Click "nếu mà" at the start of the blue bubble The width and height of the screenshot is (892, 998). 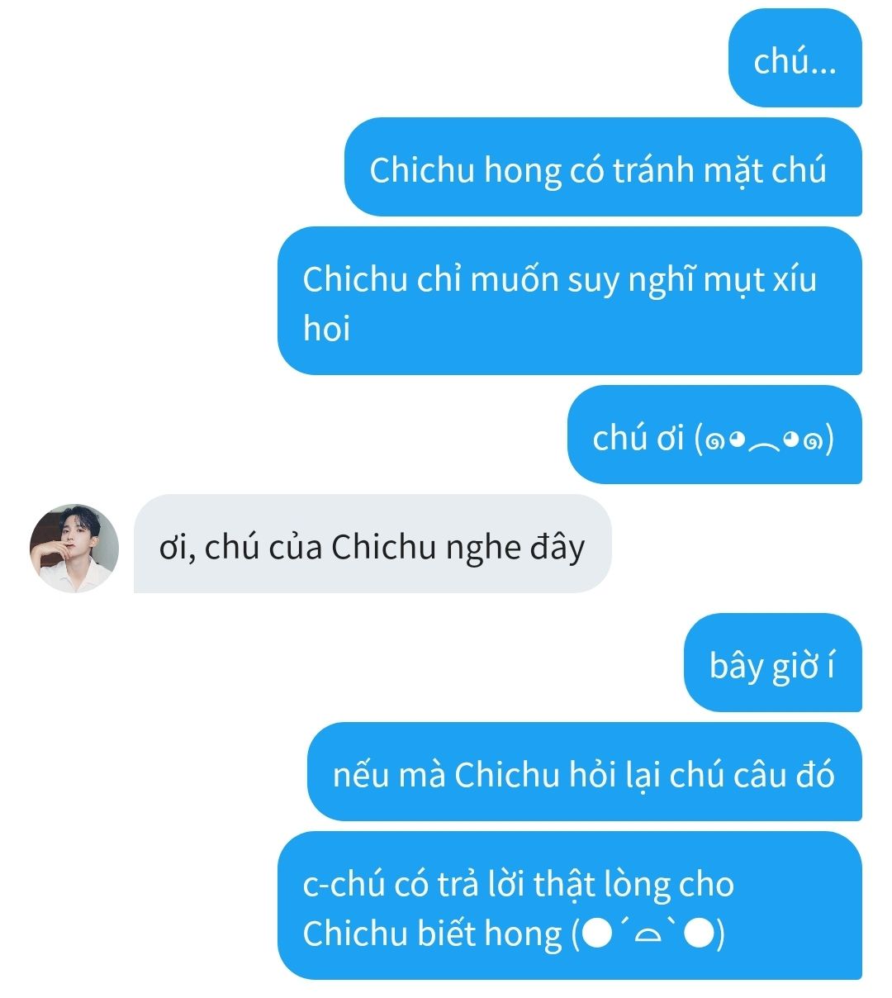pyautogui.click(x=389, y=775)
